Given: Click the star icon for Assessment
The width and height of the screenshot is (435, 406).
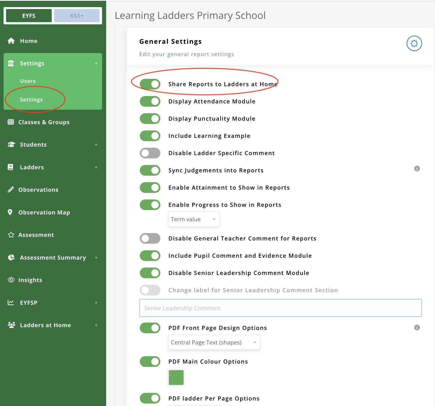Looking at the screenshot, I should click(x=11, y=235).
